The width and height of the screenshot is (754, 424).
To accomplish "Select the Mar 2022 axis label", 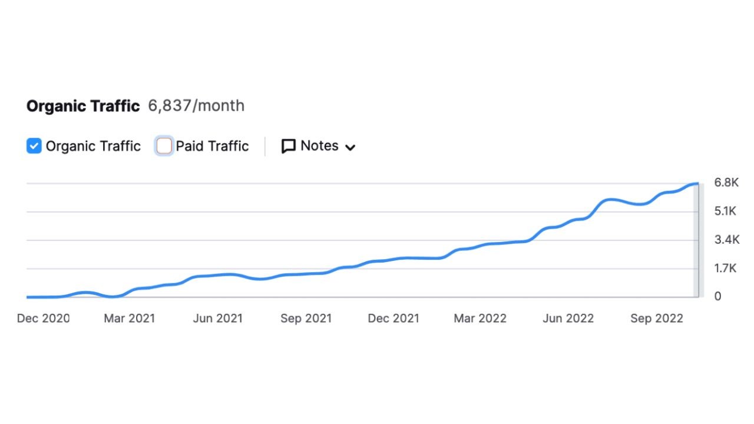I will 480,319.
